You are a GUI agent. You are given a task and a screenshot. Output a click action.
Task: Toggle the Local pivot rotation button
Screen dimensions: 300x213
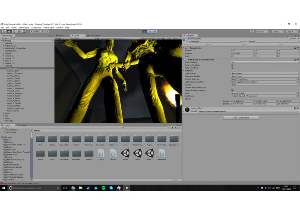coord(45,31)
